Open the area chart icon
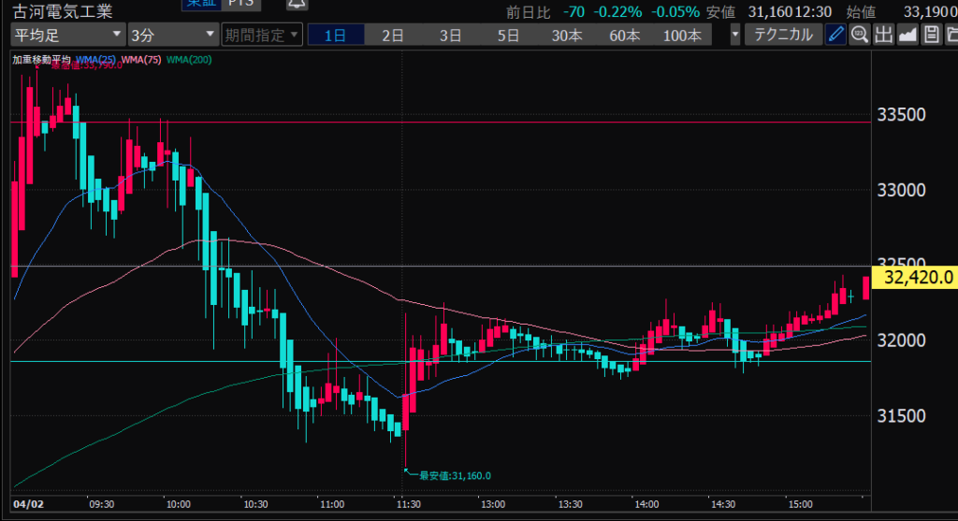 pos(907,36)
